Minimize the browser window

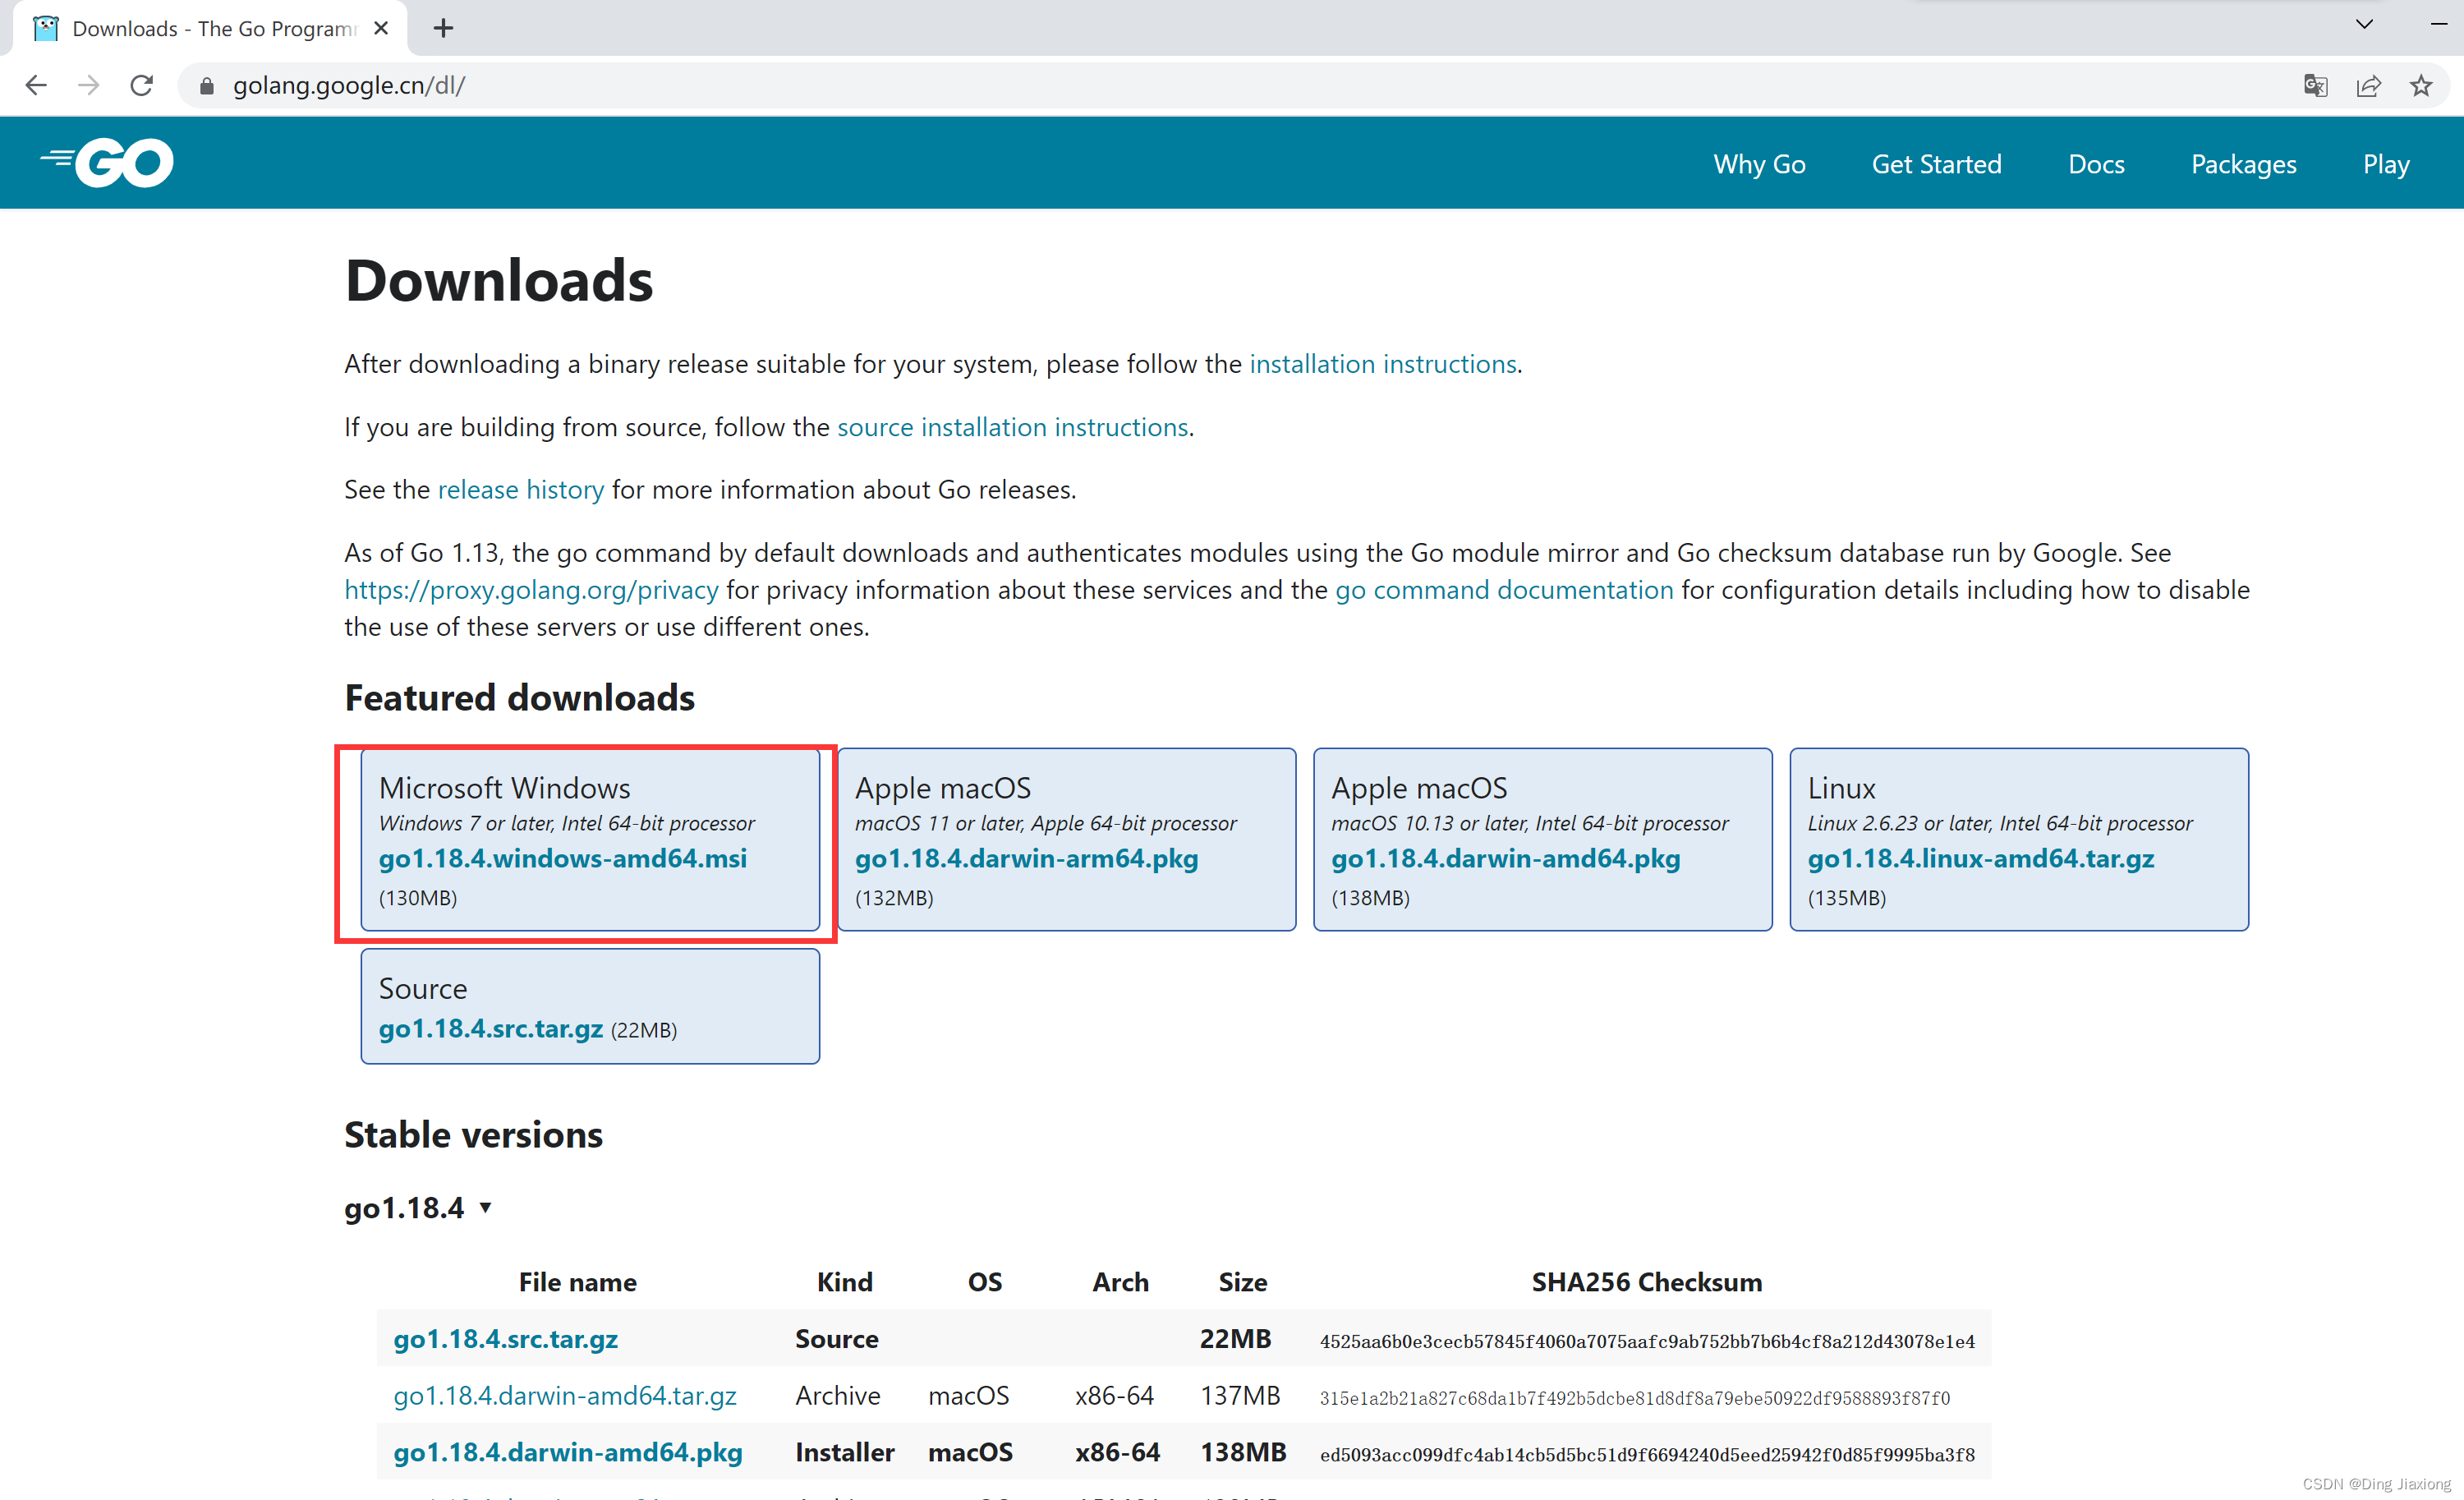click(x=2438, y=24)
